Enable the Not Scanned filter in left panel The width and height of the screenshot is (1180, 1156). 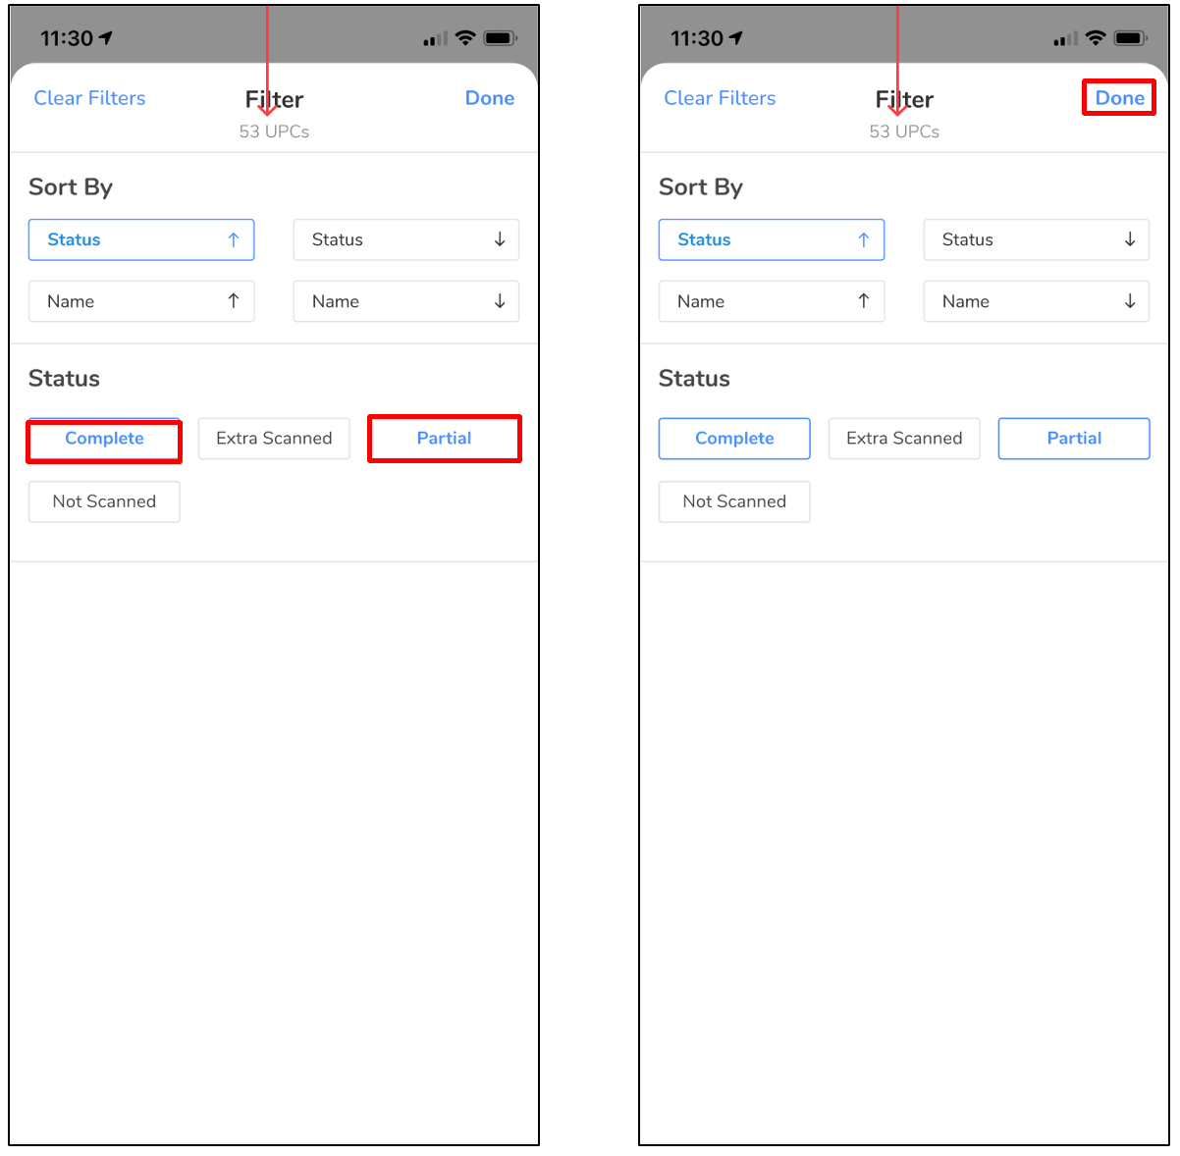(104, 501)
